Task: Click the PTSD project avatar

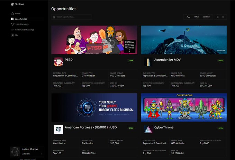Action: (x=58, y=62)
